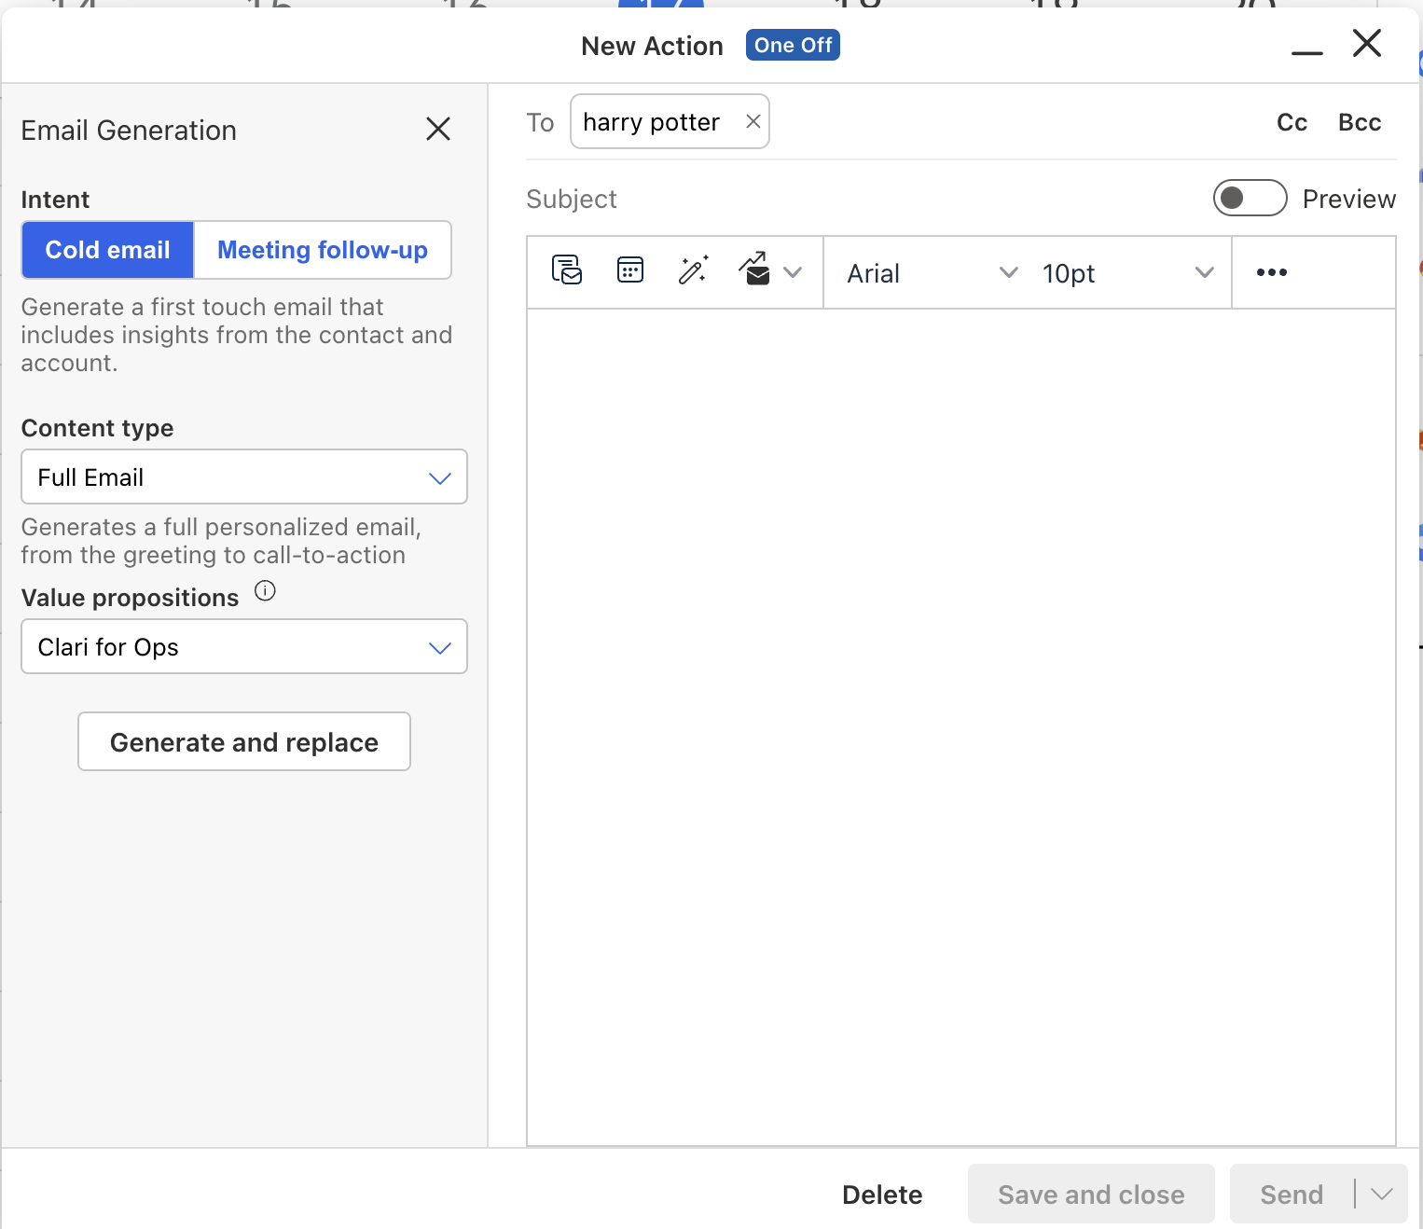This screenshot has width=1423, height=1229.
Task: Add Bcc recipients
Action: click(1360, 122)
